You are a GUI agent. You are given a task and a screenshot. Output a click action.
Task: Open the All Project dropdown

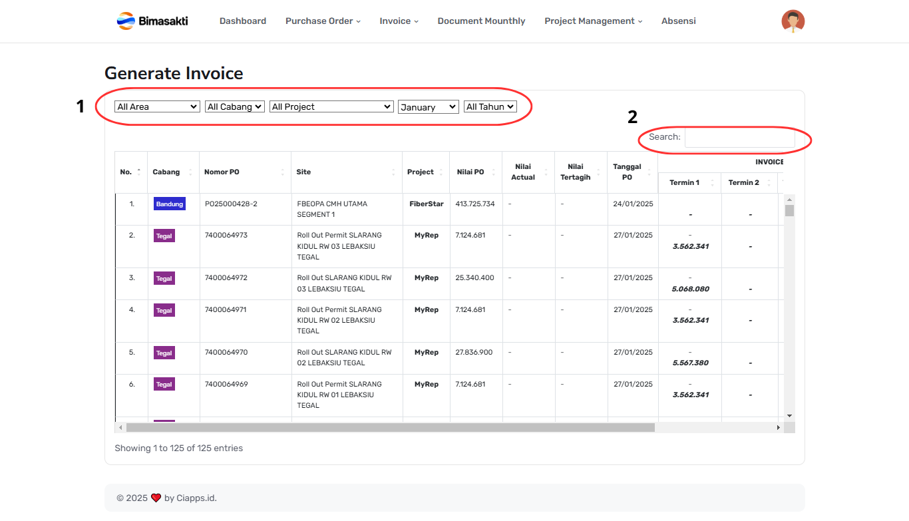pyautogui.click(x=331, y=106)
